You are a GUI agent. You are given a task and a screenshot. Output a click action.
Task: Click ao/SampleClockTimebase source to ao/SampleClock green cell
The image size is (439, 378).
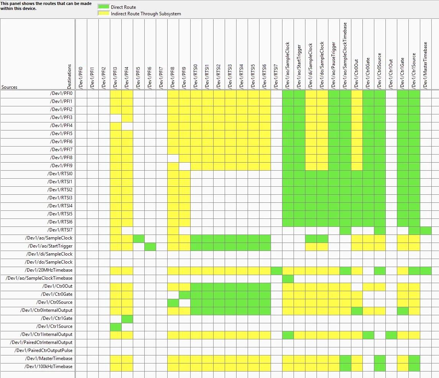click(x=288, y=278)
